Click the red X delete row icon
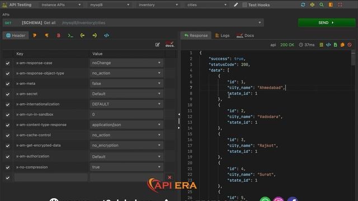Image resolution: width=358 pixels, height=201 pixels. tap(169, 177)
